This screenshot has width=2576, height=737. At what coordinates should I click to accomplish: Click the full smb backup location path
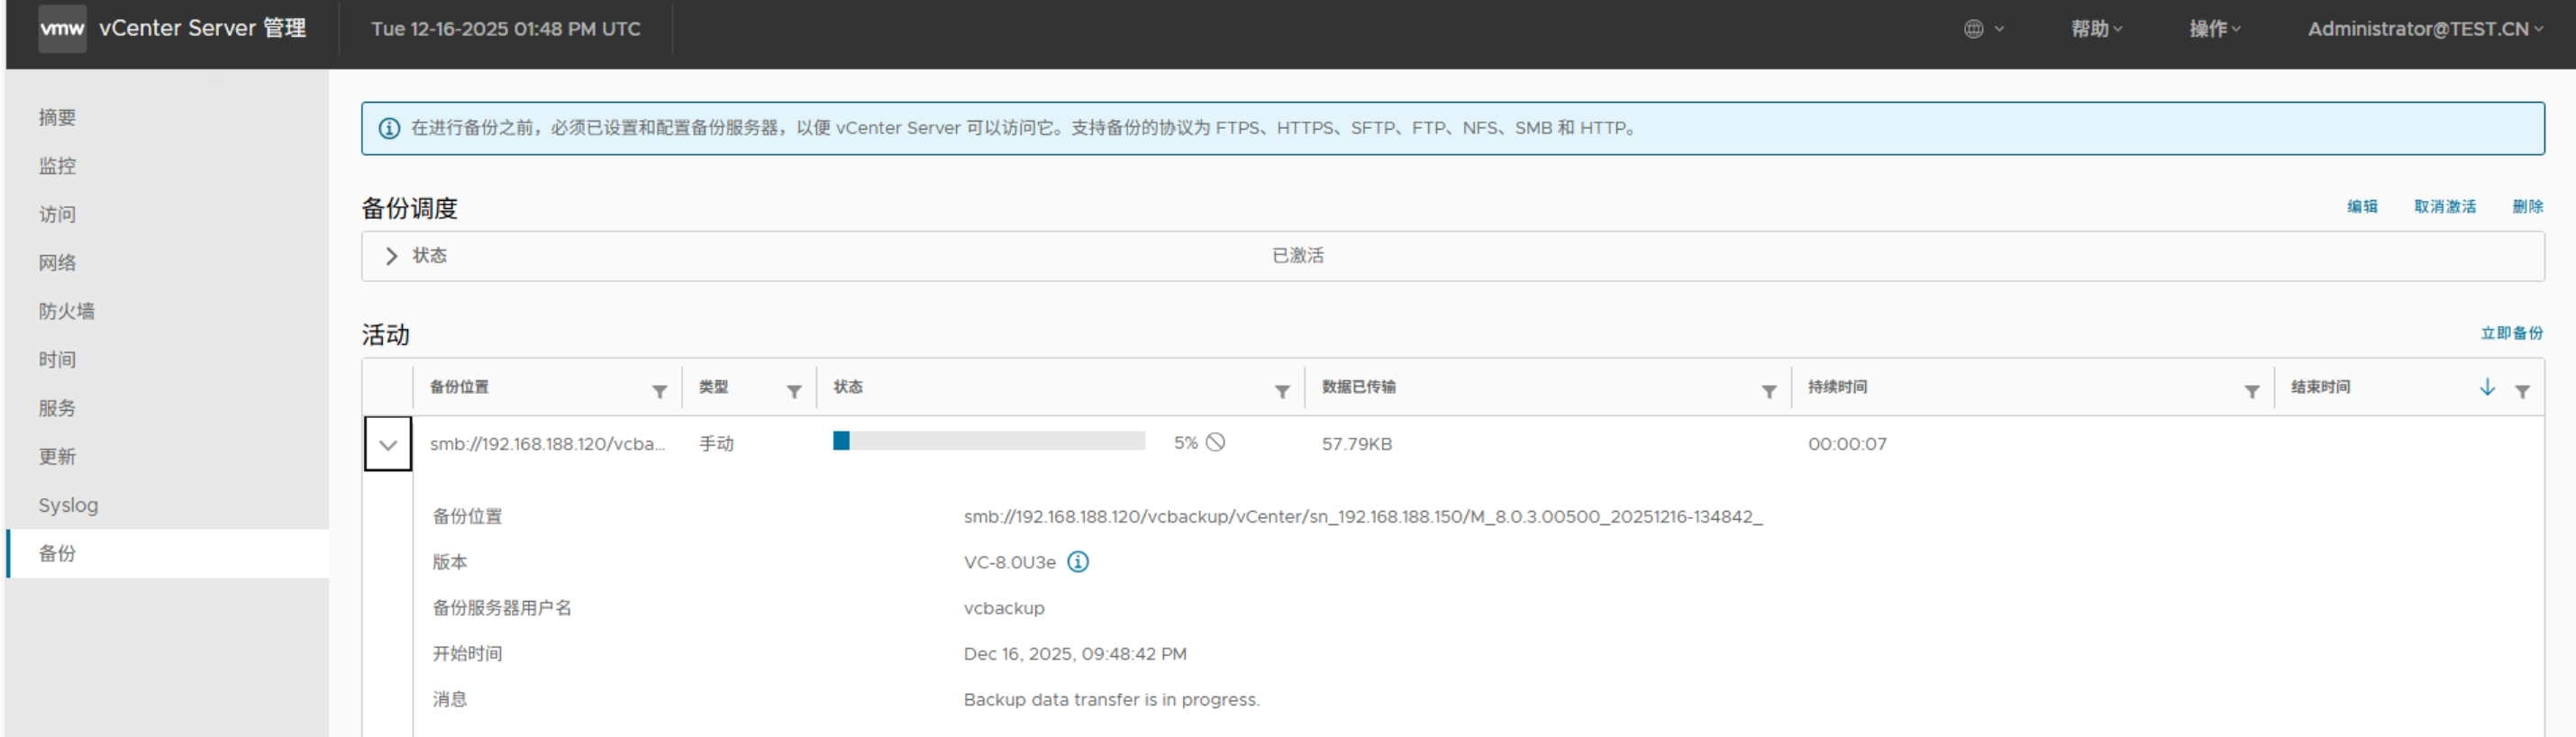[x=1363, y=517]
